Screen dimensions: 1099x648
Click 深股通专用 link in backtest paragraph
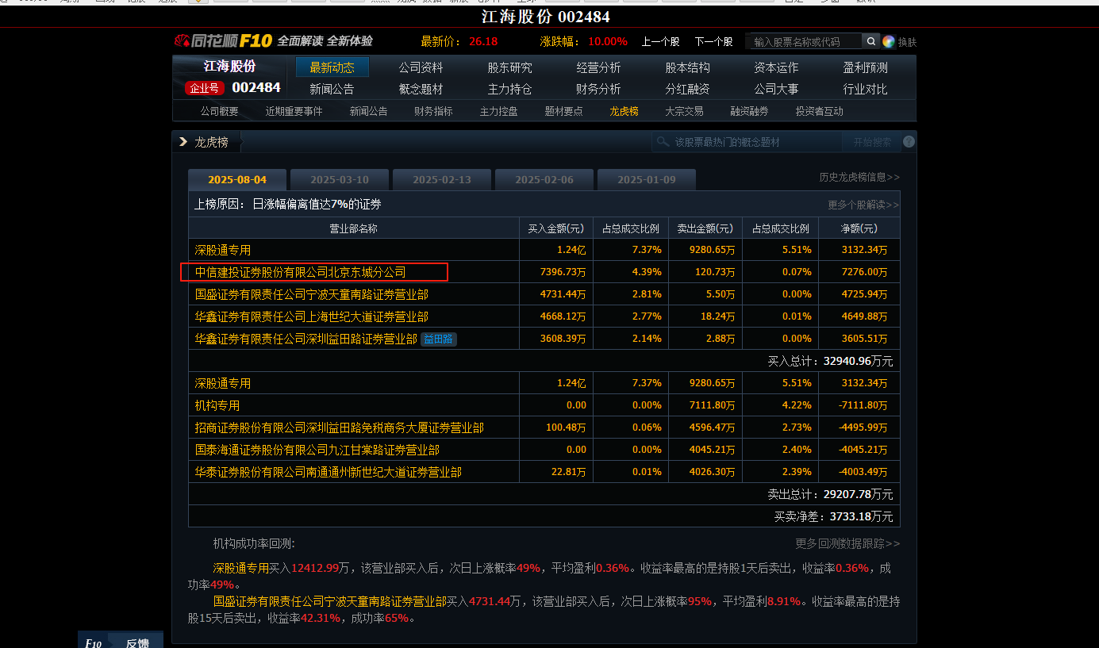point(241,568)
